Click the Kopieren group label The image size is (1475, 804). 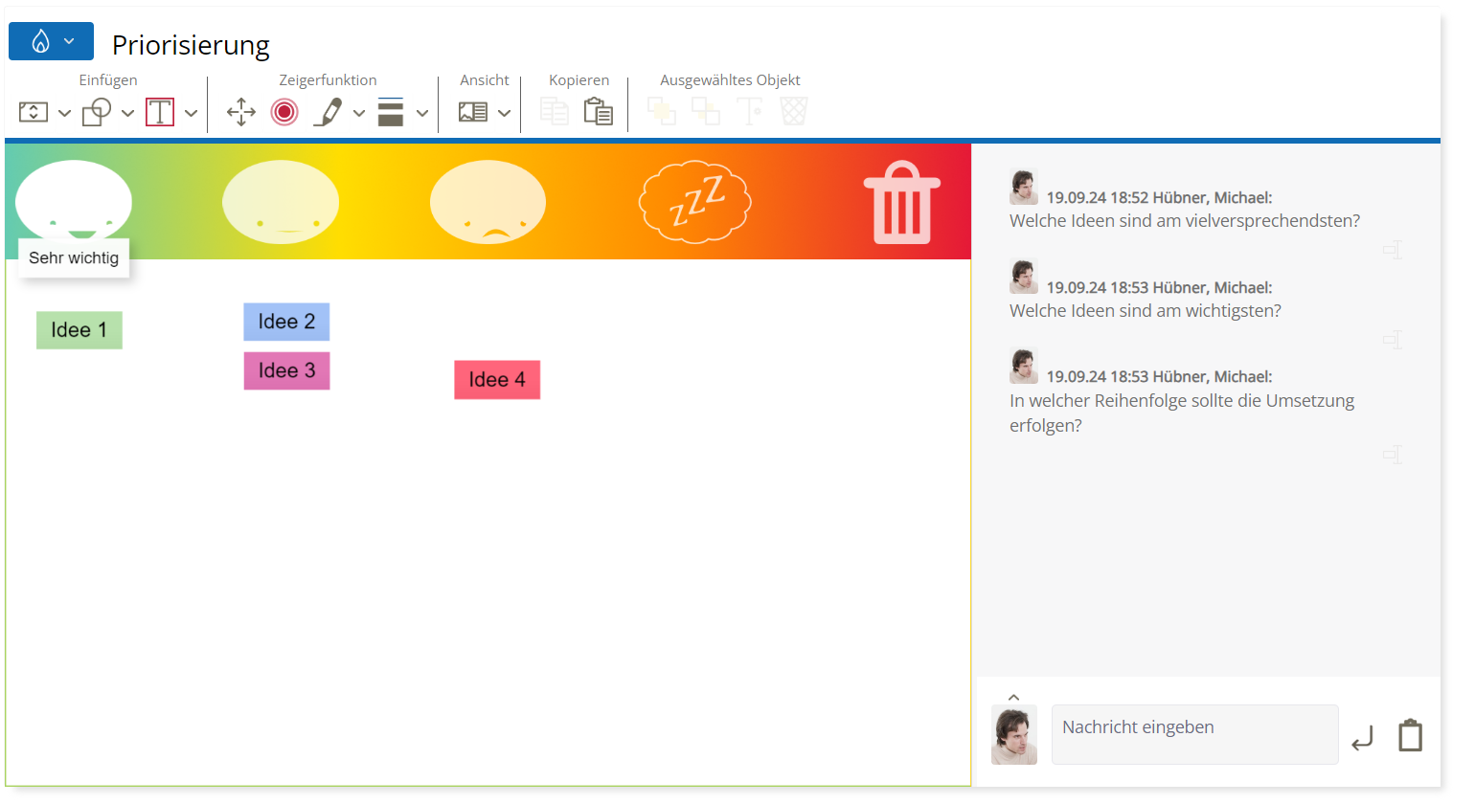(579, 80)
